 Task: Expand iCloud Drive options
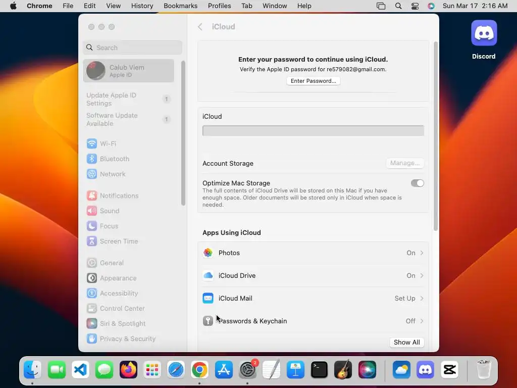click(x=313, y=275)
